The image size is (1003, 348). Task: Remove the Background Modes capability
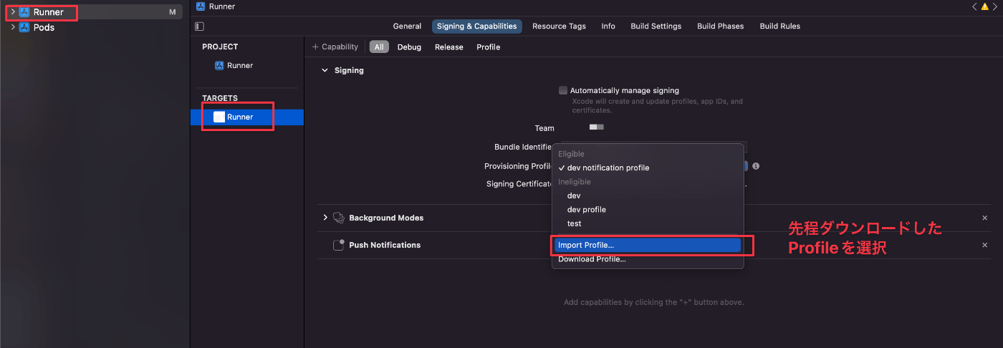tap(984, 218)
